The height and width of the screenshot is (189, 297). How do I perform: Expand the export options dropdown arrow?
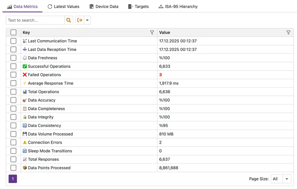(x=87, y=20)
